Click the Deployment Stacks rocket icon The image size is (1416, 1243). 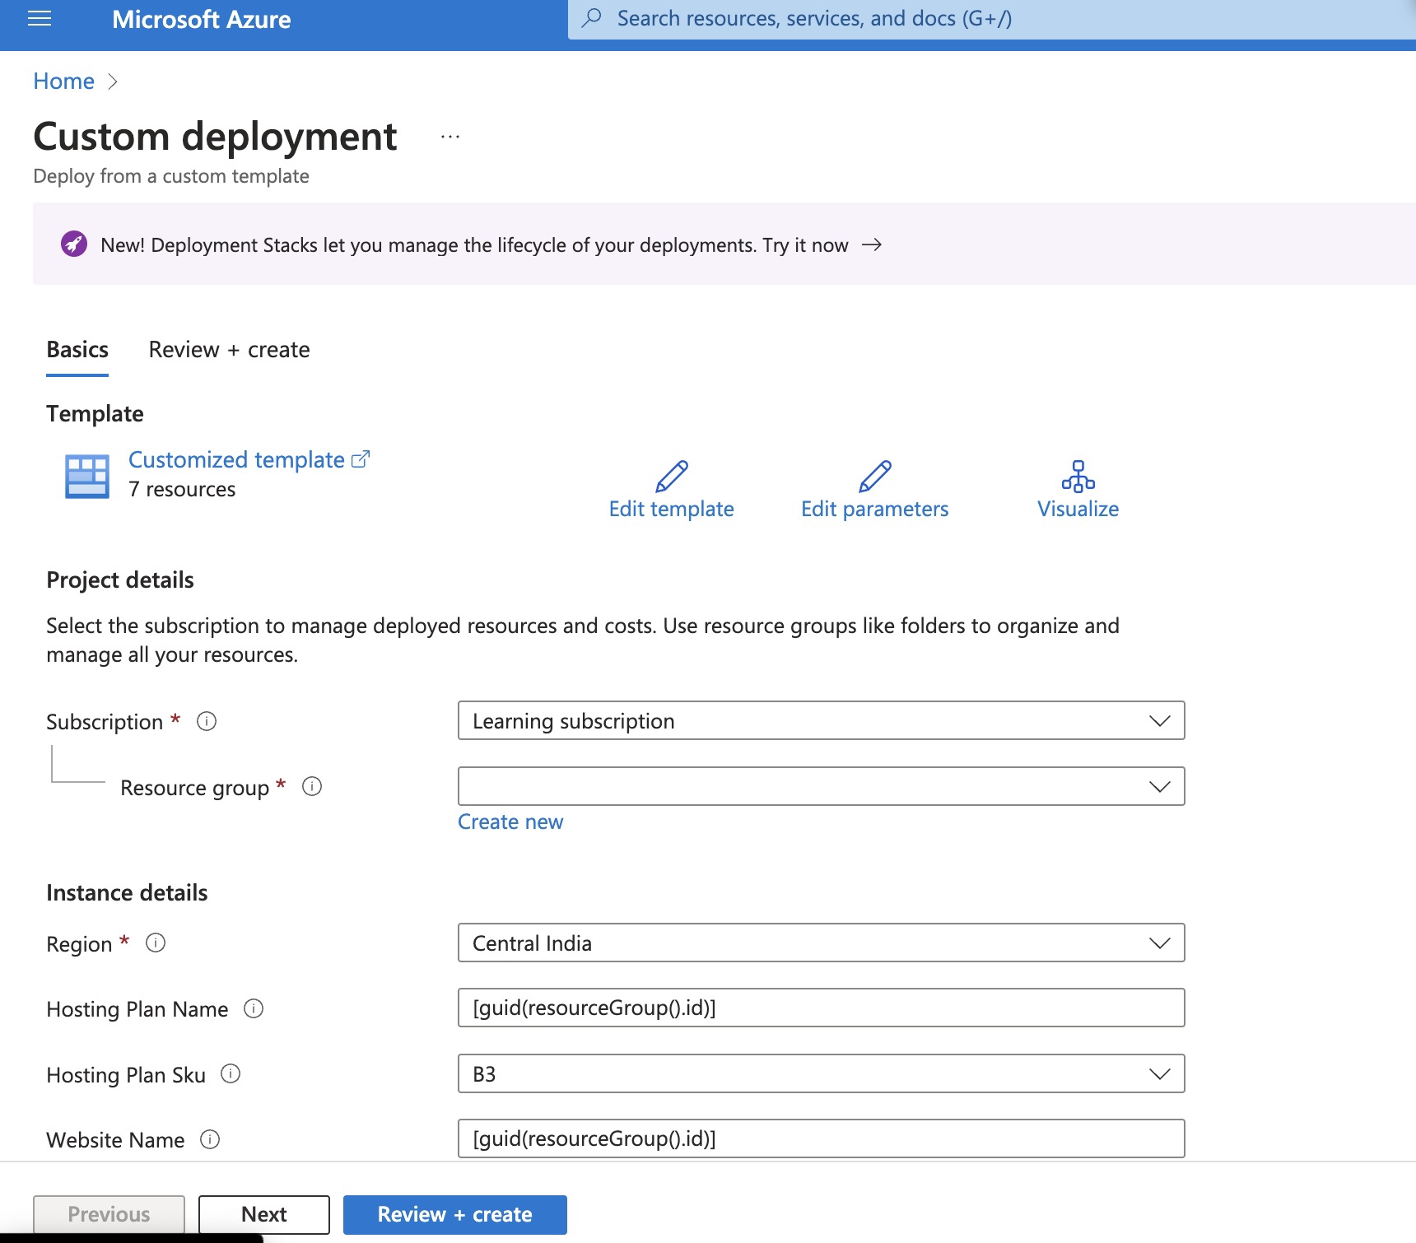click(74, 244)
